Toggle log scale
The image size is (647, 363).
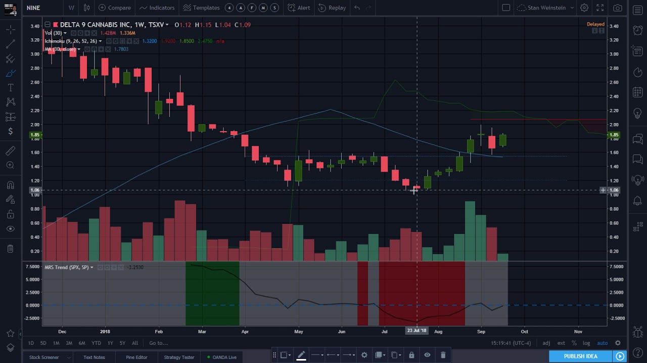pyautogui.click(x=586, y=343)
